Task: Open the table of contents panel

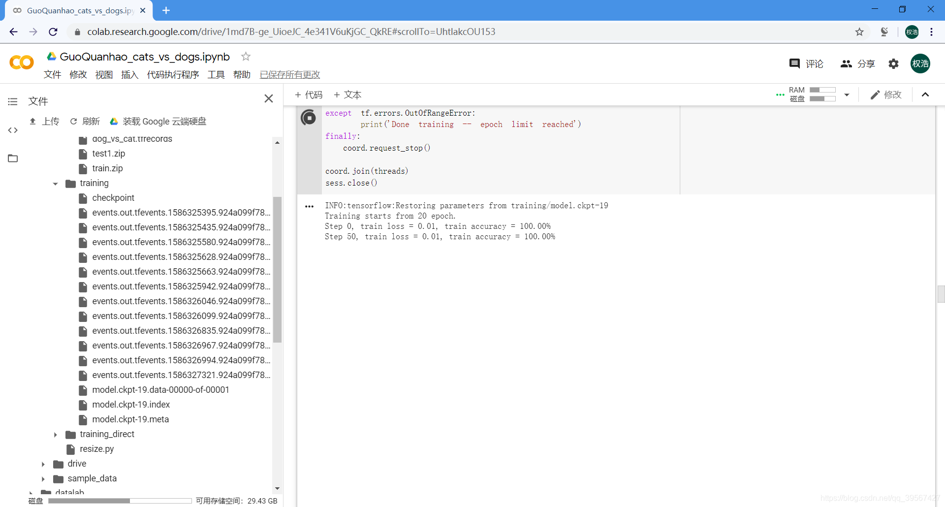Action: tap(13, 101)
